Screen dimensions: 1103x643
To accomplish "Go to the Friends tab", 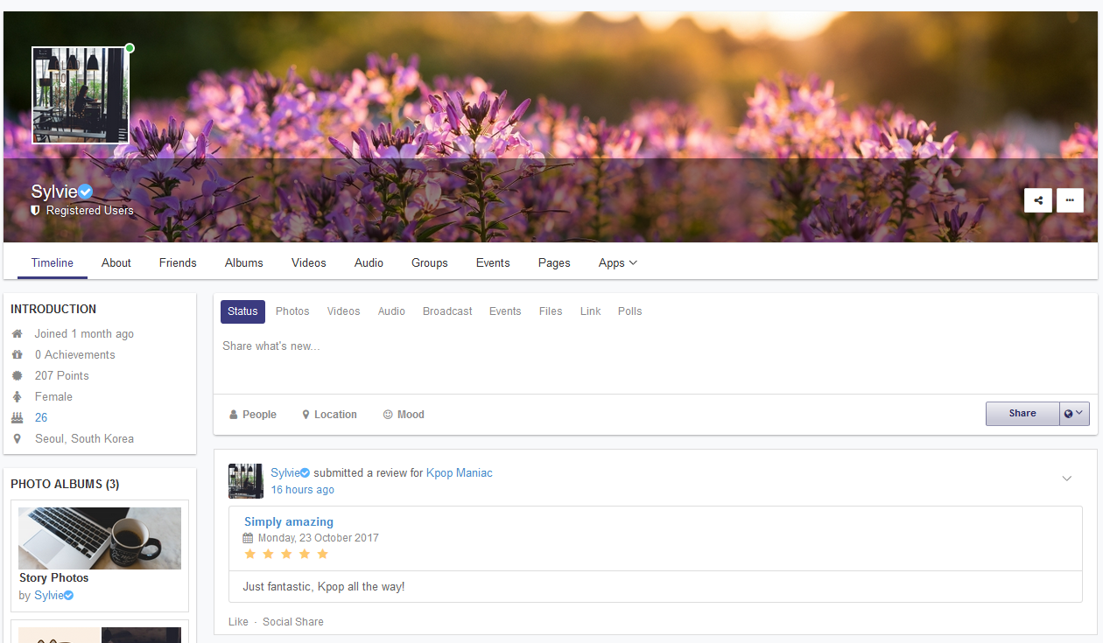I will click(178, 262).
